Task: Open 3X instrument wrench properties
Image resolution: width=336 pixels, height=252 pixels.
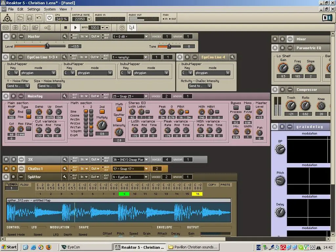Action: tap(65, 159)
